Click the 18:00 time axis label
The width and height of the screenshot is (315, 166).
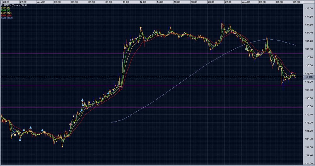pos(194,2)
